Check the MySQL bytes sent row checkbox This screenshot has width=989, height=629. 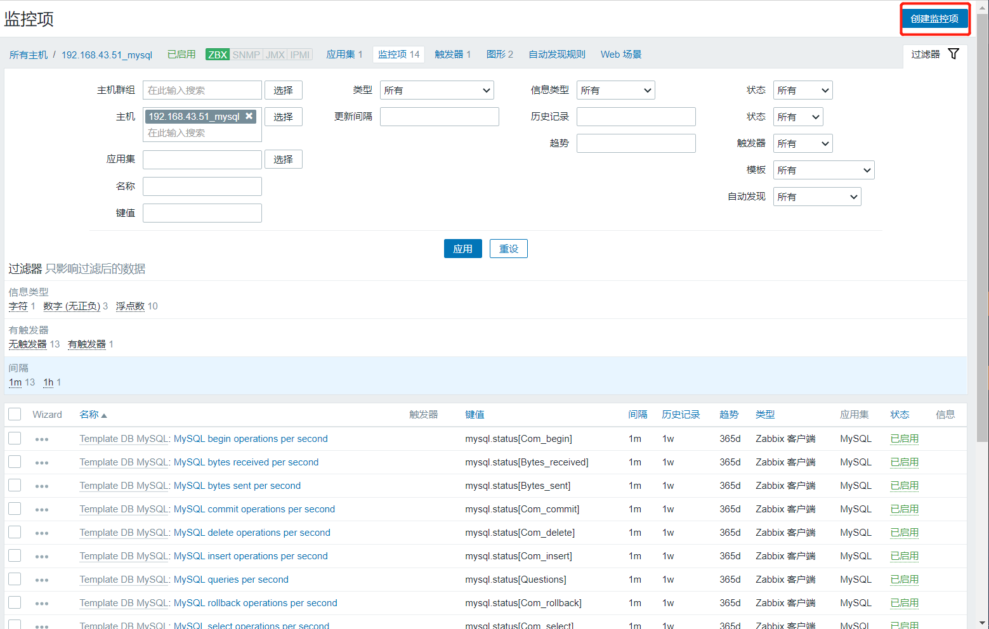tap(15, 485)
